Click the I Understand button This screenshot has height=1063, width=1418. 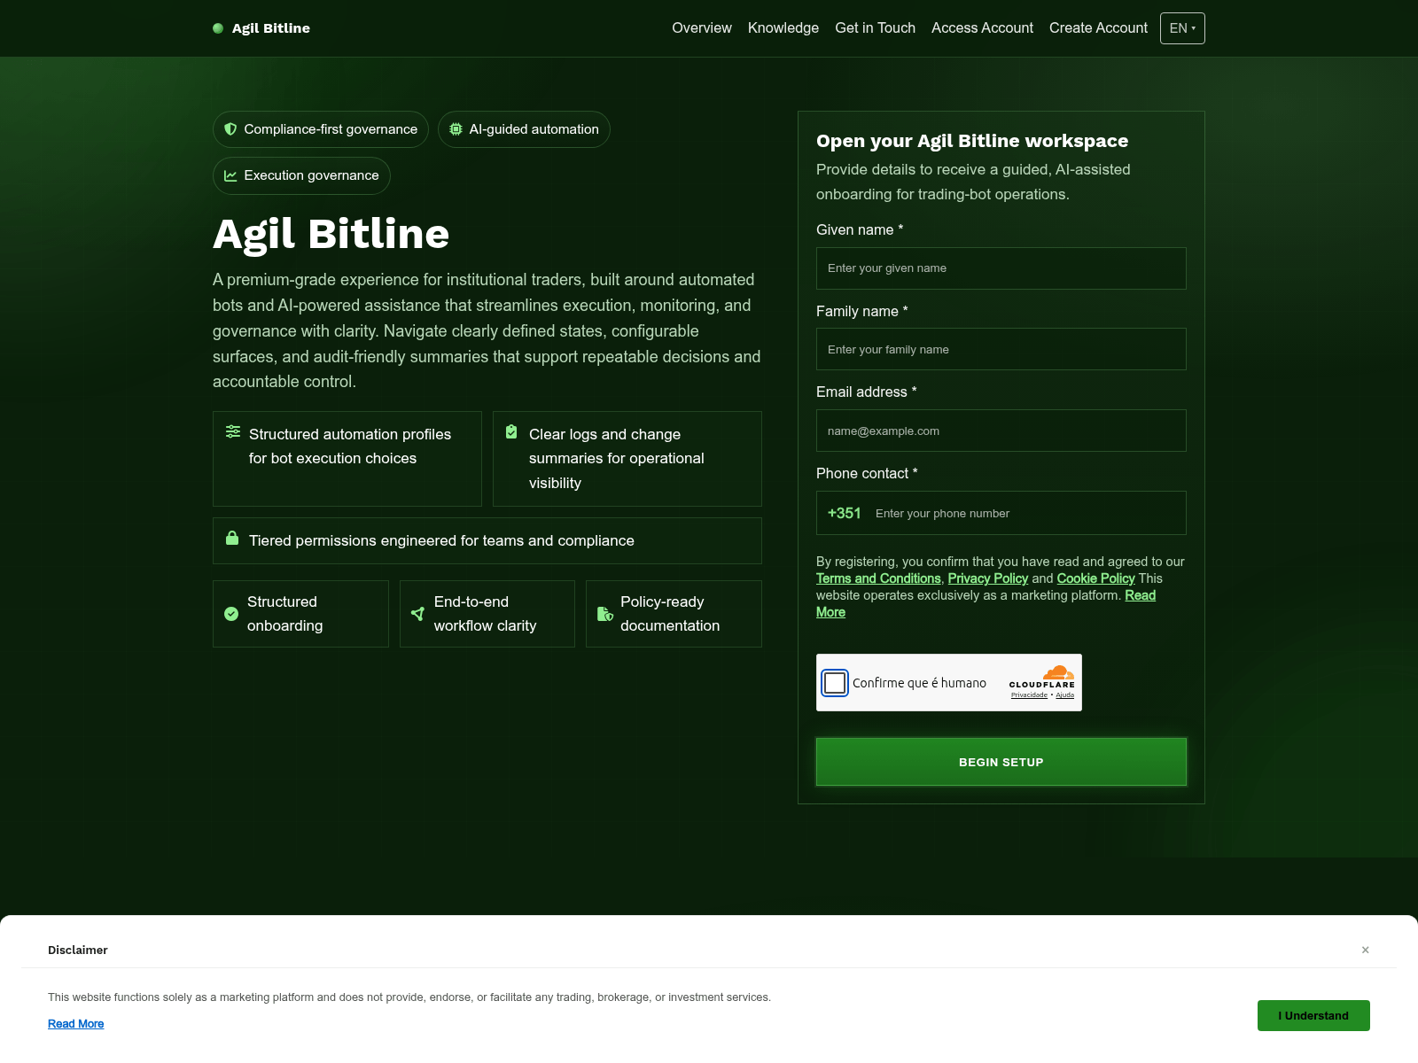click(x=1313, y=1015)
